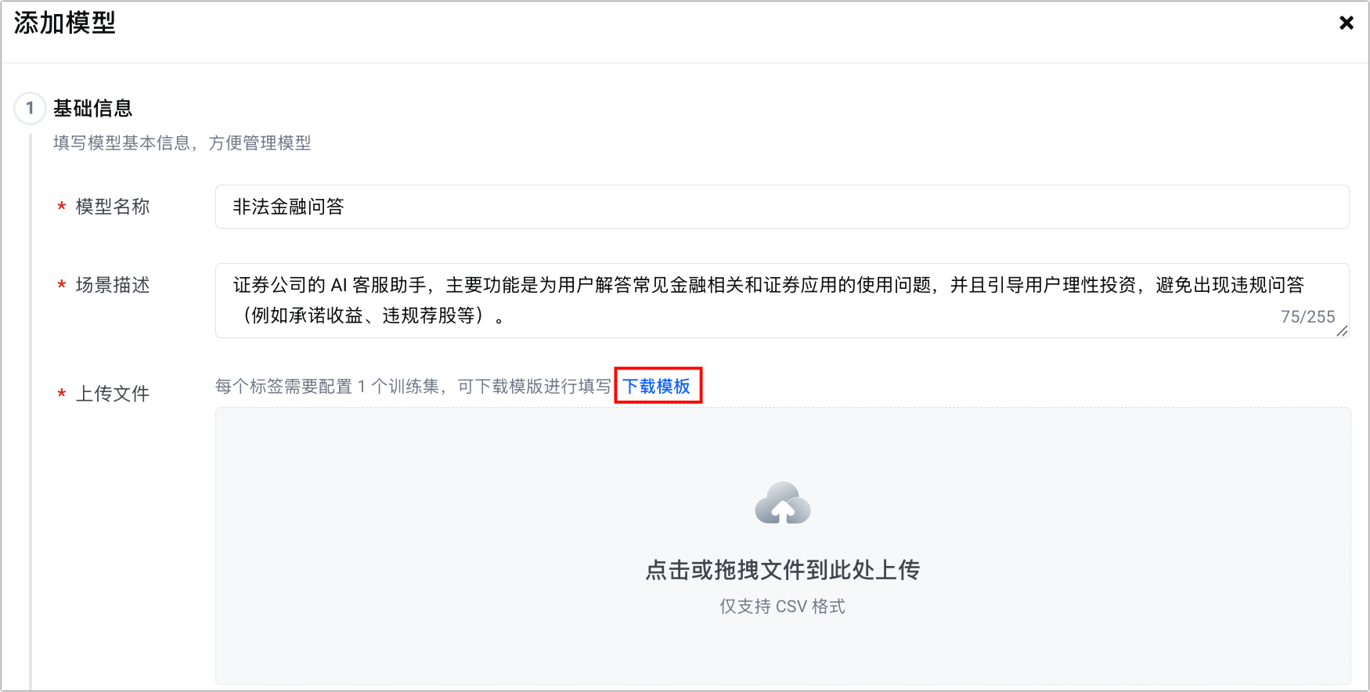Viewport: 1370px width, 692px height.
Task: Open the 下载模板 link
Action: click(x=657, y=386)
